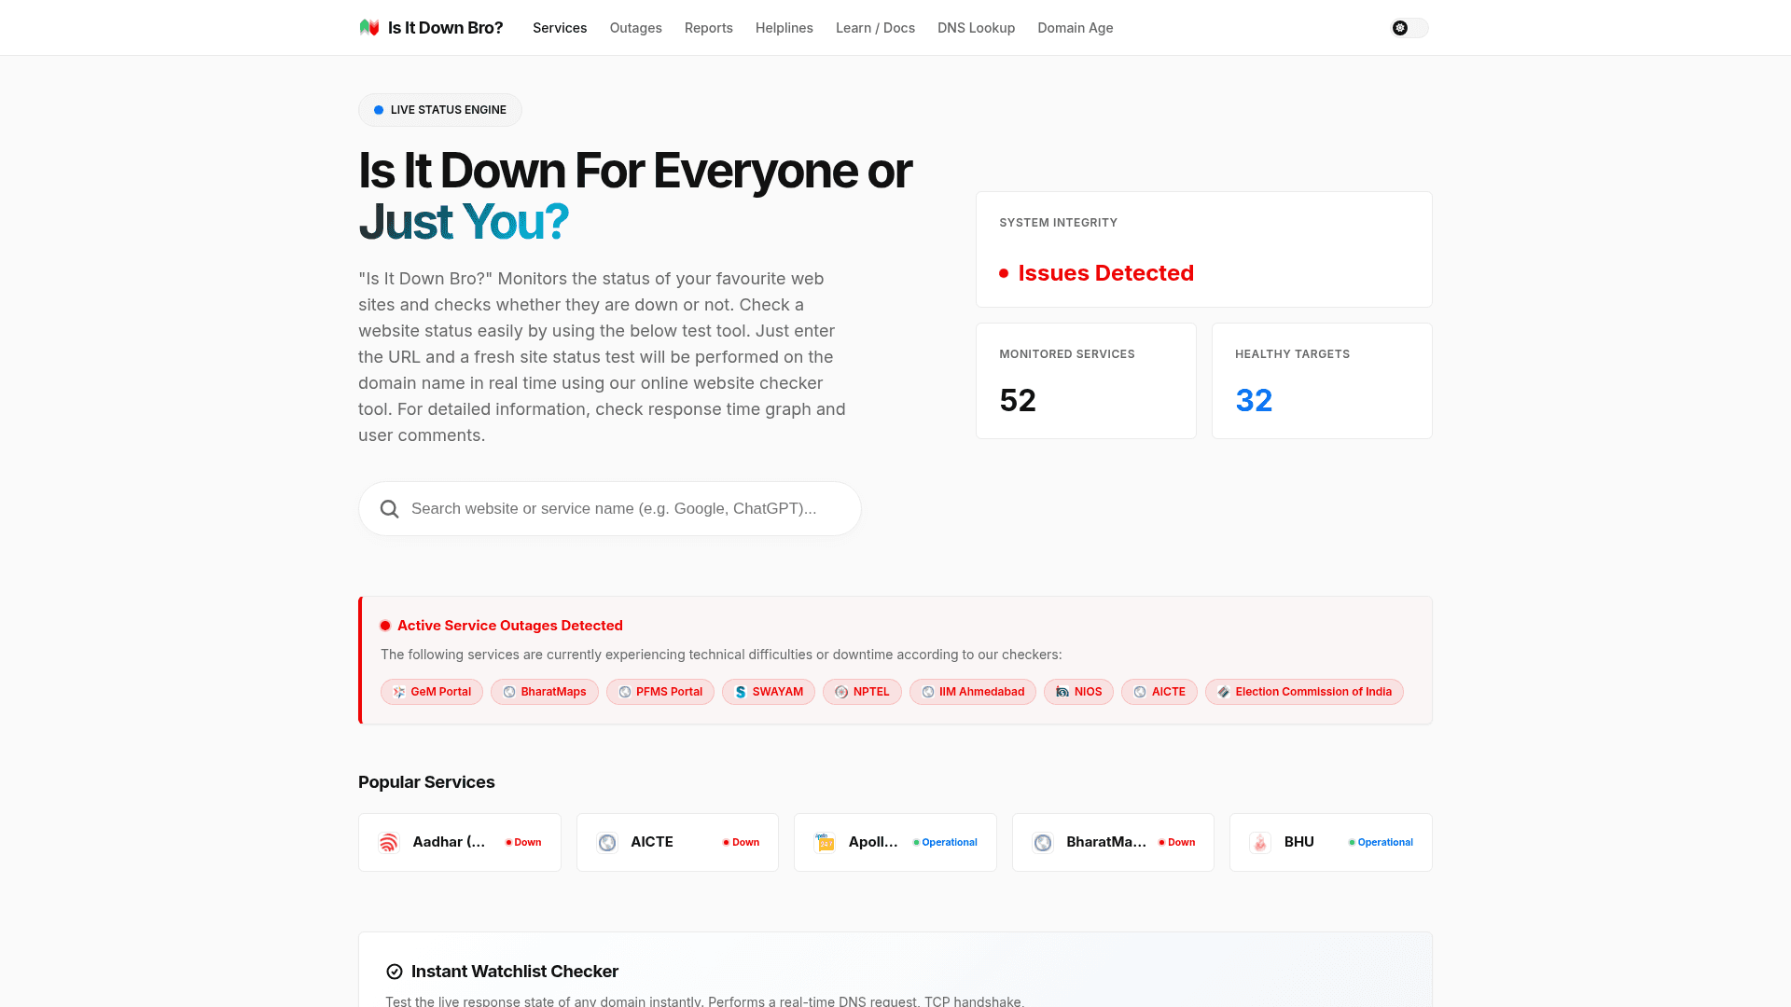Toggle the dark mode switch
This screenshot has width=1791, height=1007.
coord(1409,28)
